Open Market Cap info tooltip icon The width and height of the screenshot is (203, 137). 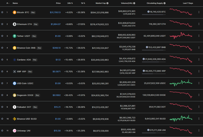click(x=108, y=3)
